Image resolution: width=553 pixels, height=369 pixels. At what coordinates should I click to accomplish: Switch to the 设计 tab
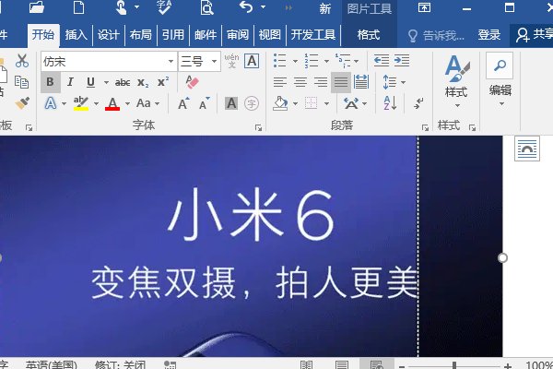click(108, 35)
